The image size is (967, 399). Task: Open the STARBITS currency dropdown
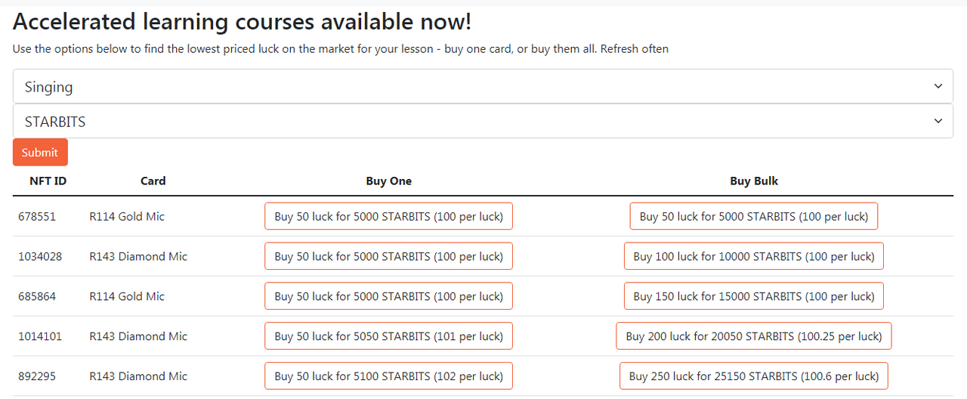coord(483,121)
